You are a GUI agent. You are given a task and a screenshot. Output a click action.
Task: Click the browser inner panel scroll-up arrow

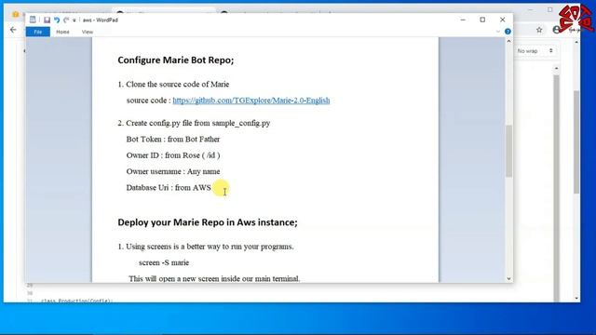coord(557,68)
